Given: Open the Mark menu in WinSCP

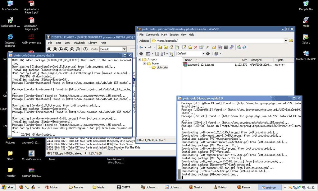Looking at the screenshot, I should [x=164, y=35].
